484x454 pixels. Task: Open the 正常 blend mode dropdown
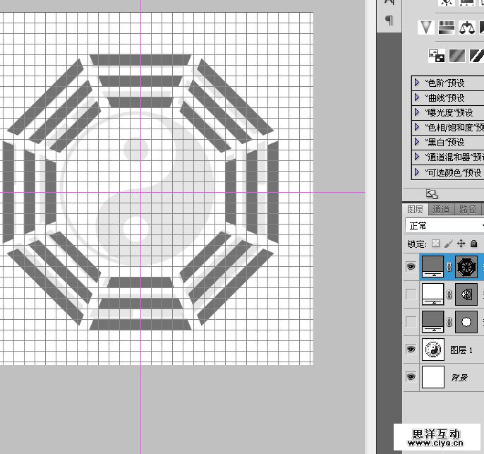tap(444, 226)
